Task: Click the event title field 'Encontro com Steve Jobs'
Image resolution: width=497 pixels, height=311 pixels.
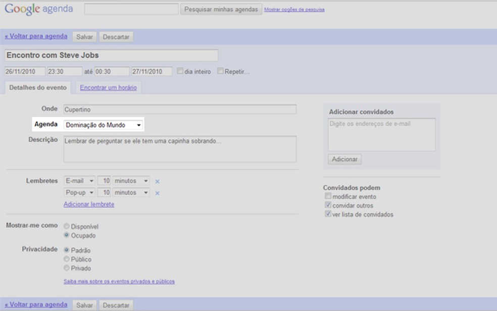Action: click(x=111, y=55)
